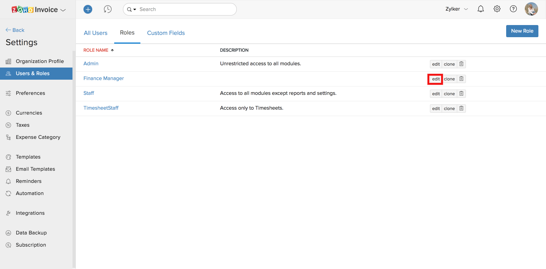Screen dimensions: 546x269
Task: Open Email Templates in the sidebar
Action: pyautogui.click(x=35, y=169)
